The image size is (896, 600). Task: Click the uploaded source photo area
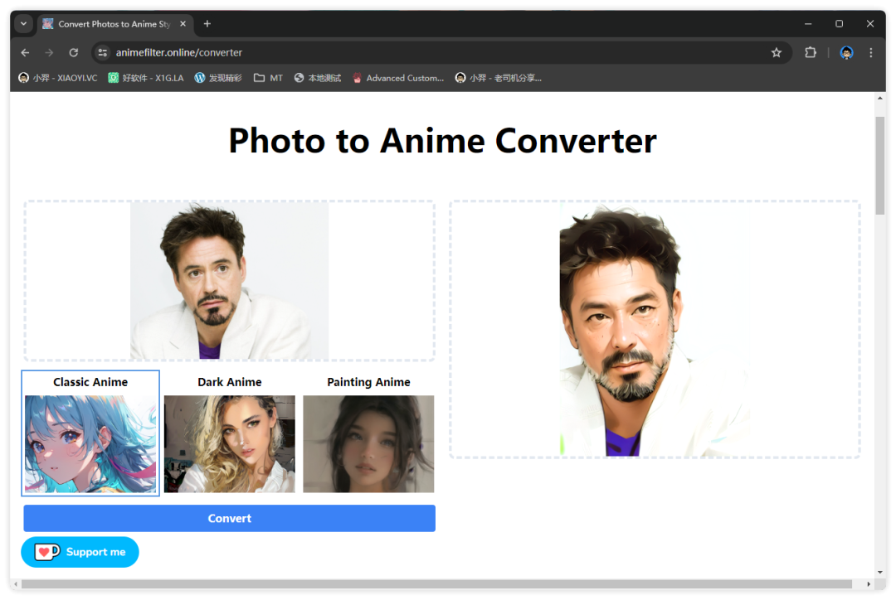click(229, 281)
